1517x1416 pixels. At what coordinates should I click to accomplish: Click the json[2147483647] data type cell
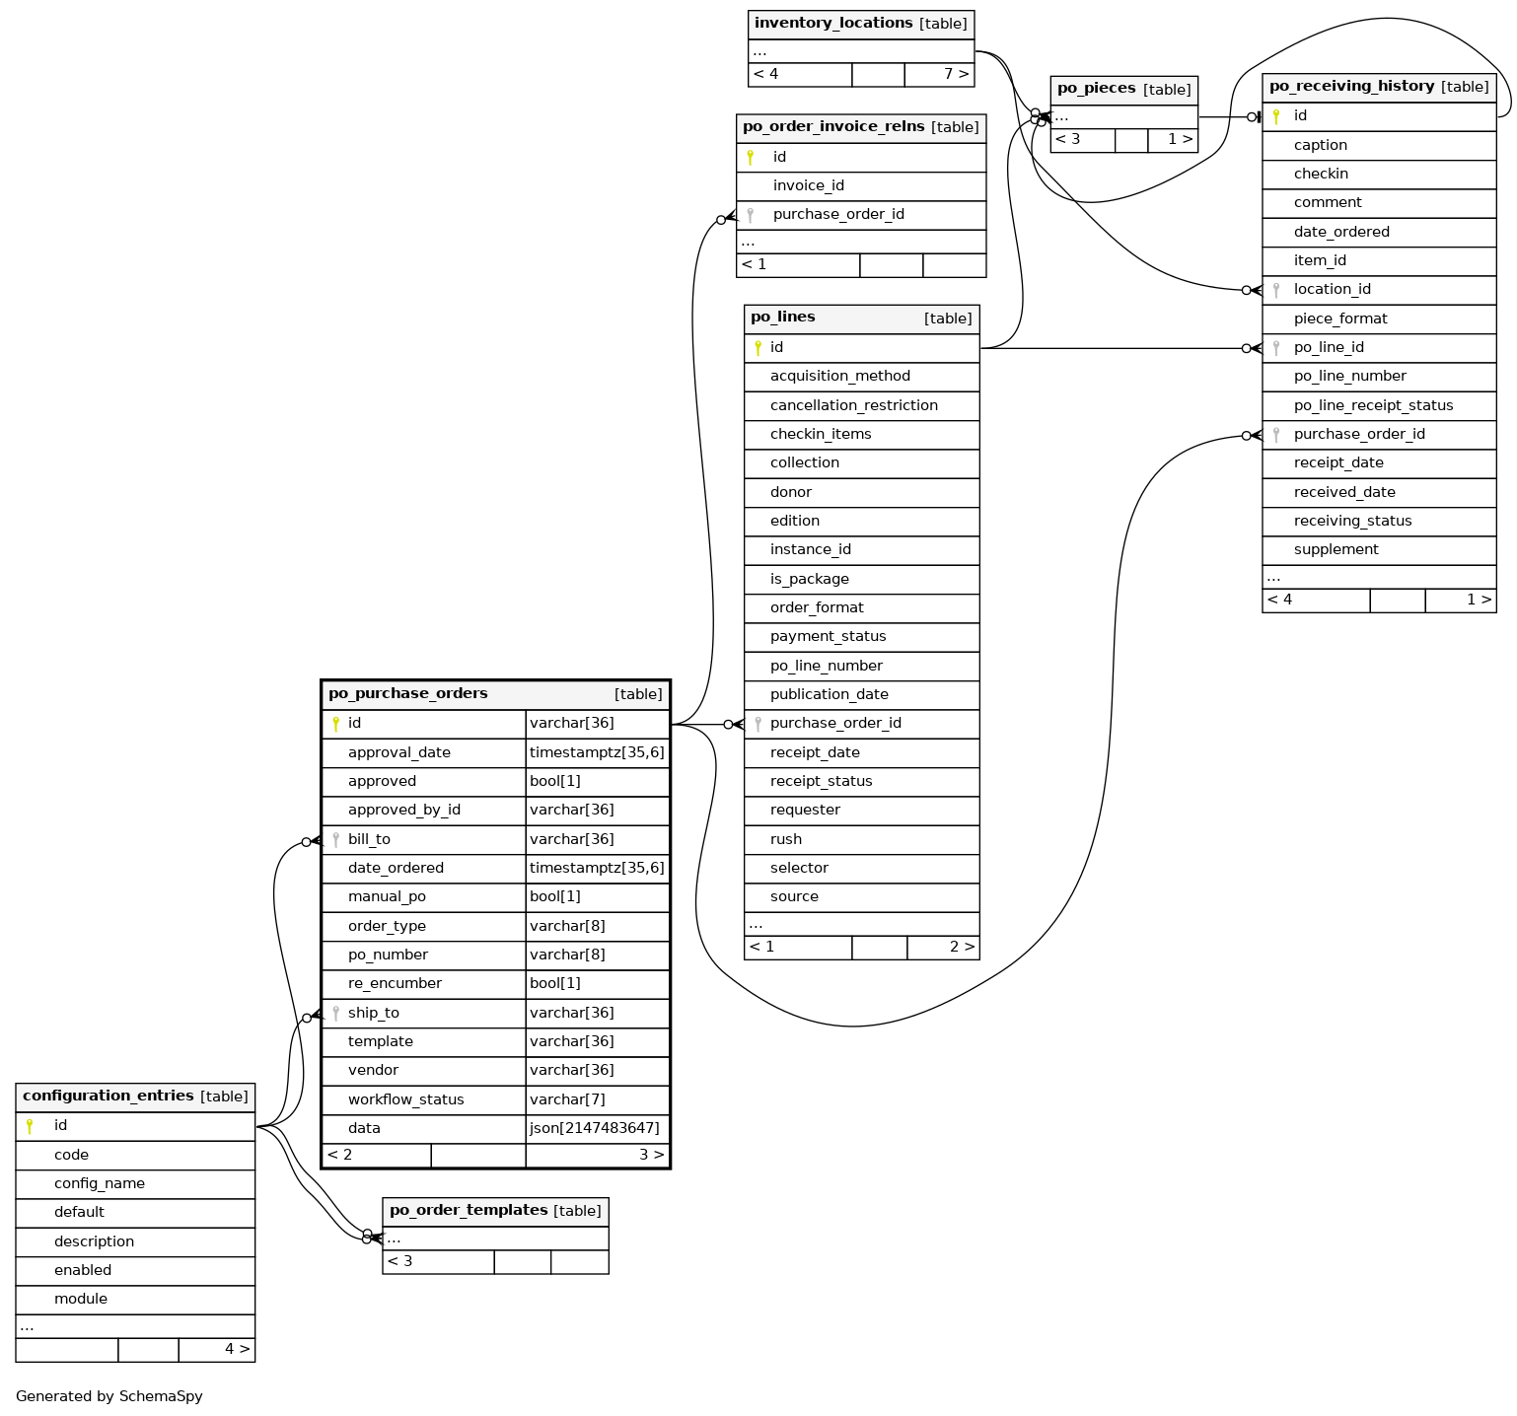click(x=595, y=1128)
